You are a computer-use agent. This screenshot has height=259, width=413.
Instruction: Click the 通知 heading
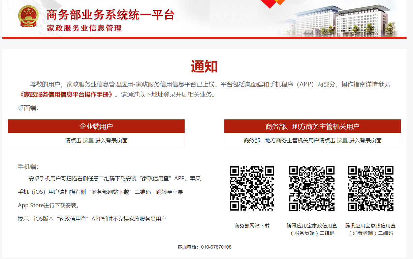pos(204,66)
